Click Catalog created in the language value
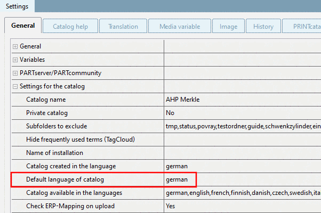This screenshot has width=321, height=213. pyautogui.click(x=242, y=166)
